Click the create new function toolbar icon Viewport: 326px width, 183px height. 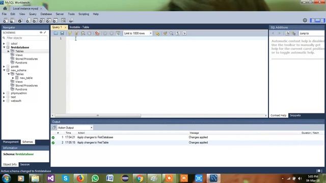56,20
